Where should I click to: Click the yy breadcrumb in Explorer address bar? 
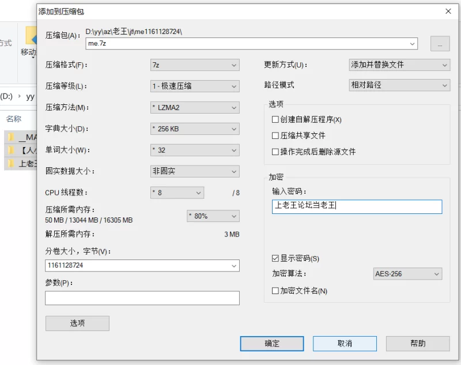click(x=31, y=96)
